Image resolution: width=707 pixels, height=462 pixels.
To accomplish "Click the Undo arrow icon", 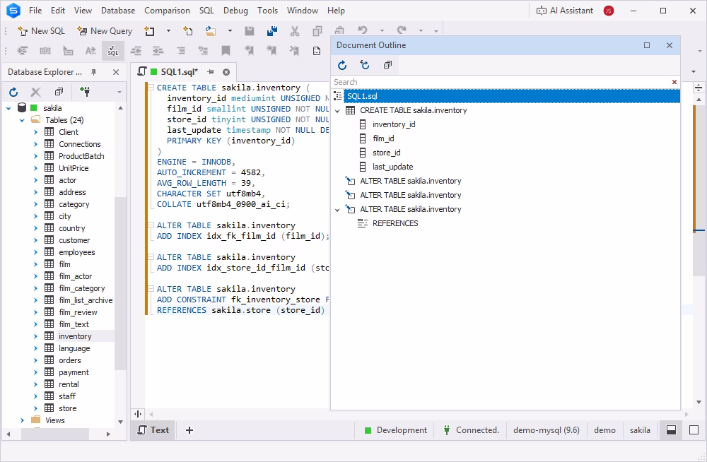I will pyautogui.click(x=363, y=30).
